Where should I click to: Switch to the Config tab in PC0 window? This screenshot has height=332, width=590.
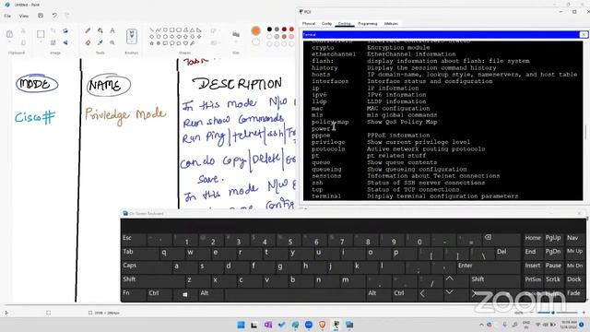[x=326, y=23]
